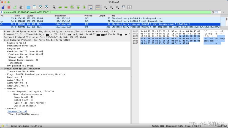This screenshot has height=128, width=228.
Task: Stop the running packet capture
Action: (x=9, y=7)
